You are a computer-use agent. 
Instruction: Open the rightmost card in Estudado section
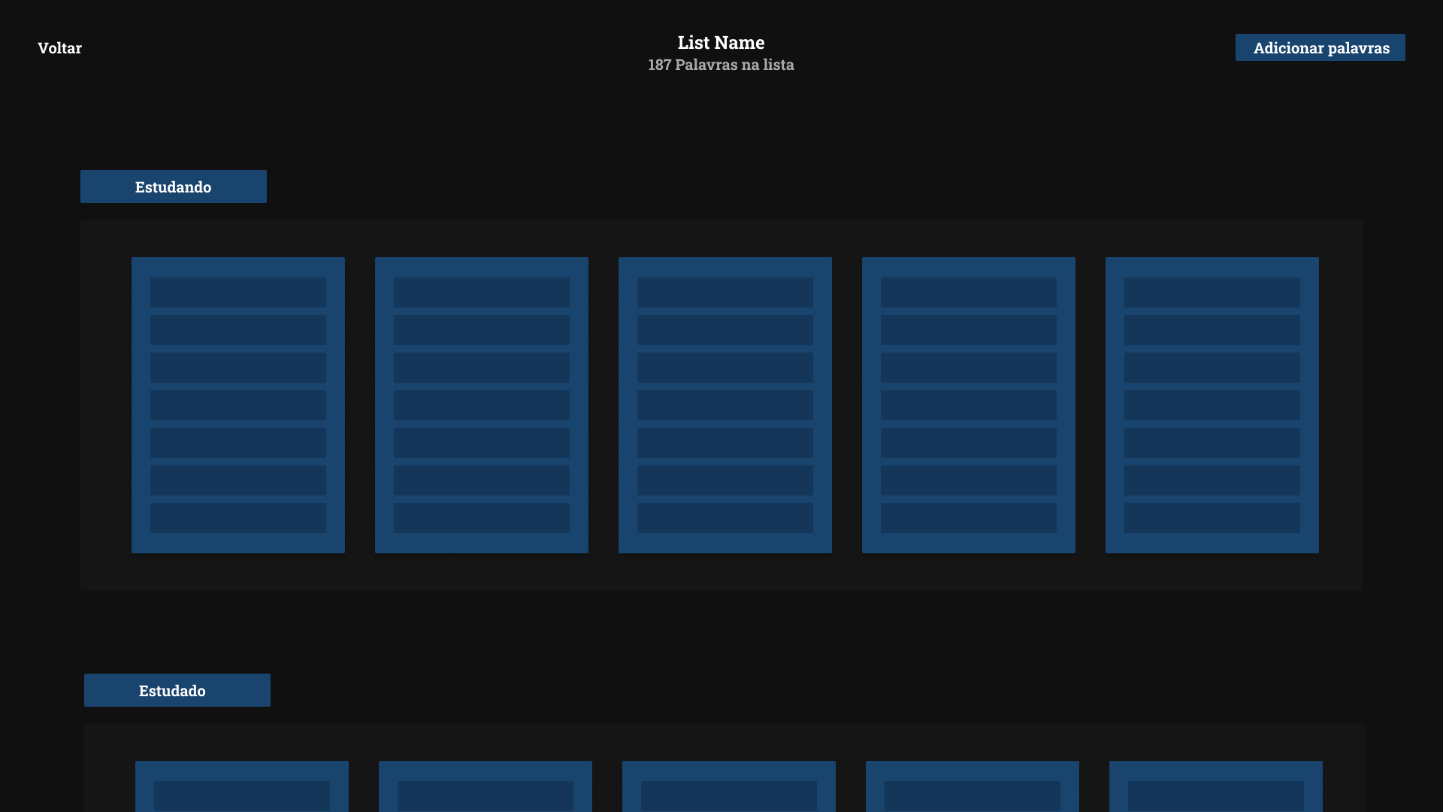point(1215,789)
